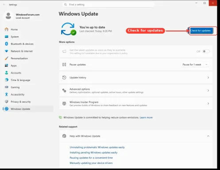This screenshot has height=170, width=220.
Task: Minimize the Settings window
Action: pyautogui.click(x=196, y=3)
